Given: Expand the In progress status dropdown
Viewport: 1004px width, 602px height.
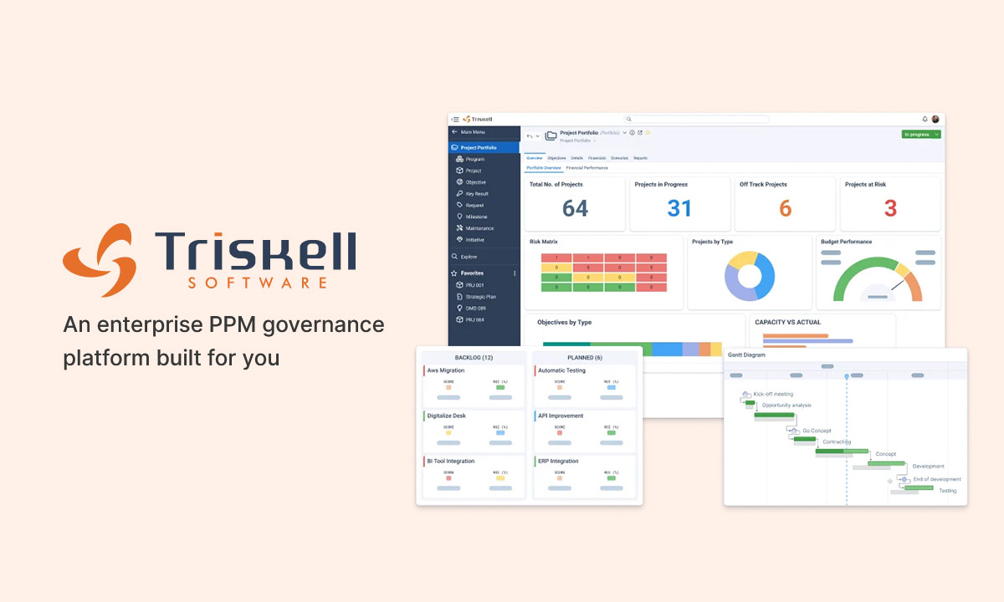Looking at the screenshot, I should 937,134.
